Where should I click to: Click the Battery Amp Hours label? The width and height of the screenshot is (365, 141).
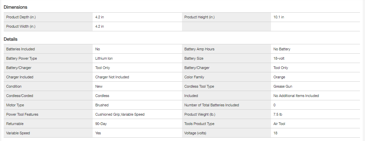point(199,49)
